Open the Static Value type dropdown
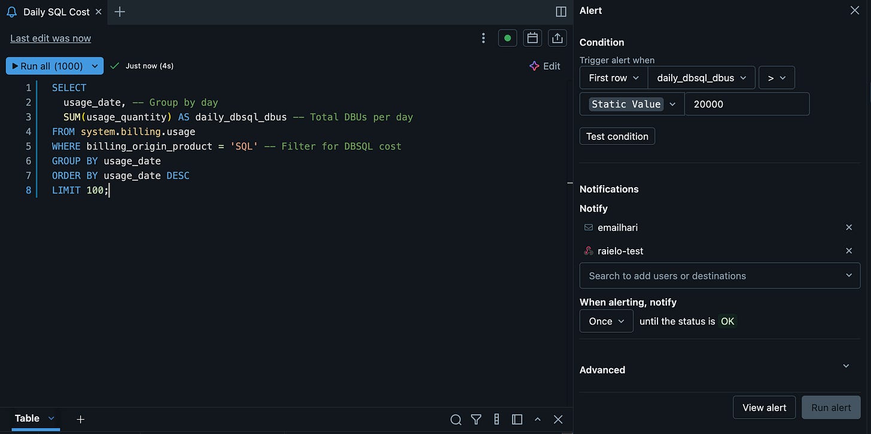This screenshot has height=434, width=871. click(632, 104)
